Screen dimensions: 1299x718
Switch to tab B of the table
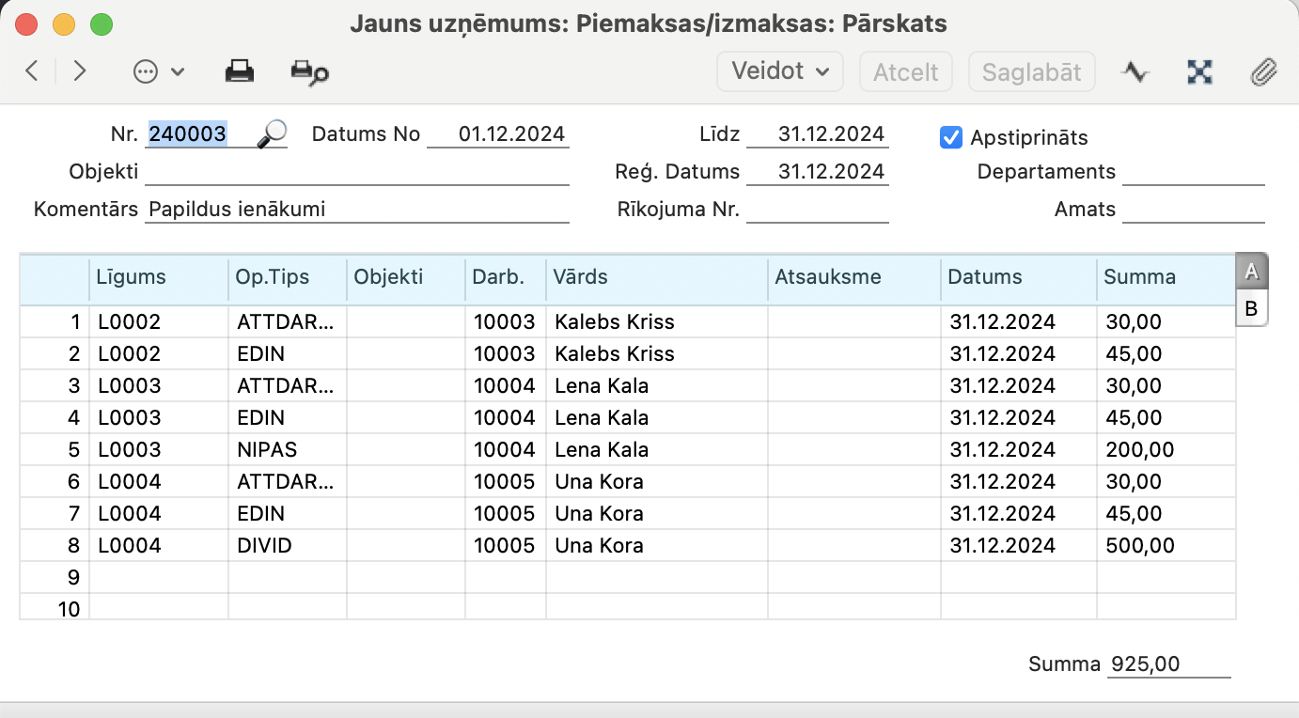1251,307
